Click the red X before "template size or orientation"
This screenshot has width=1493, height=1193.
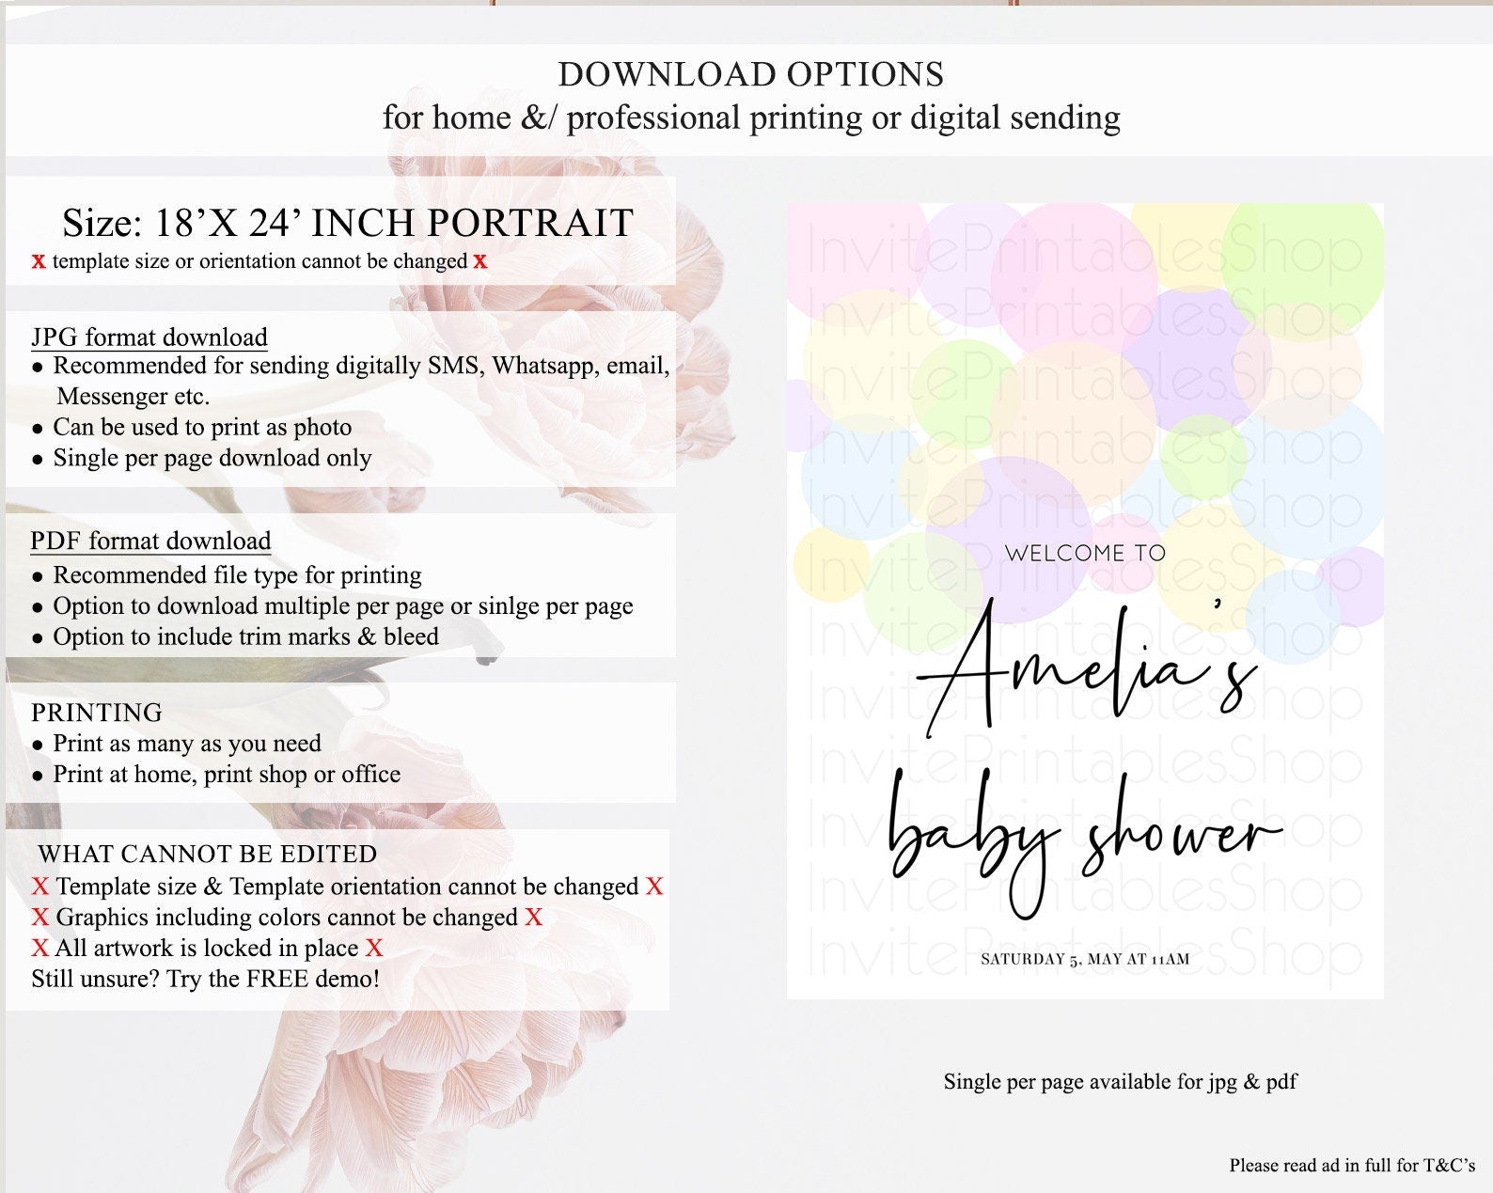point(39,262)
